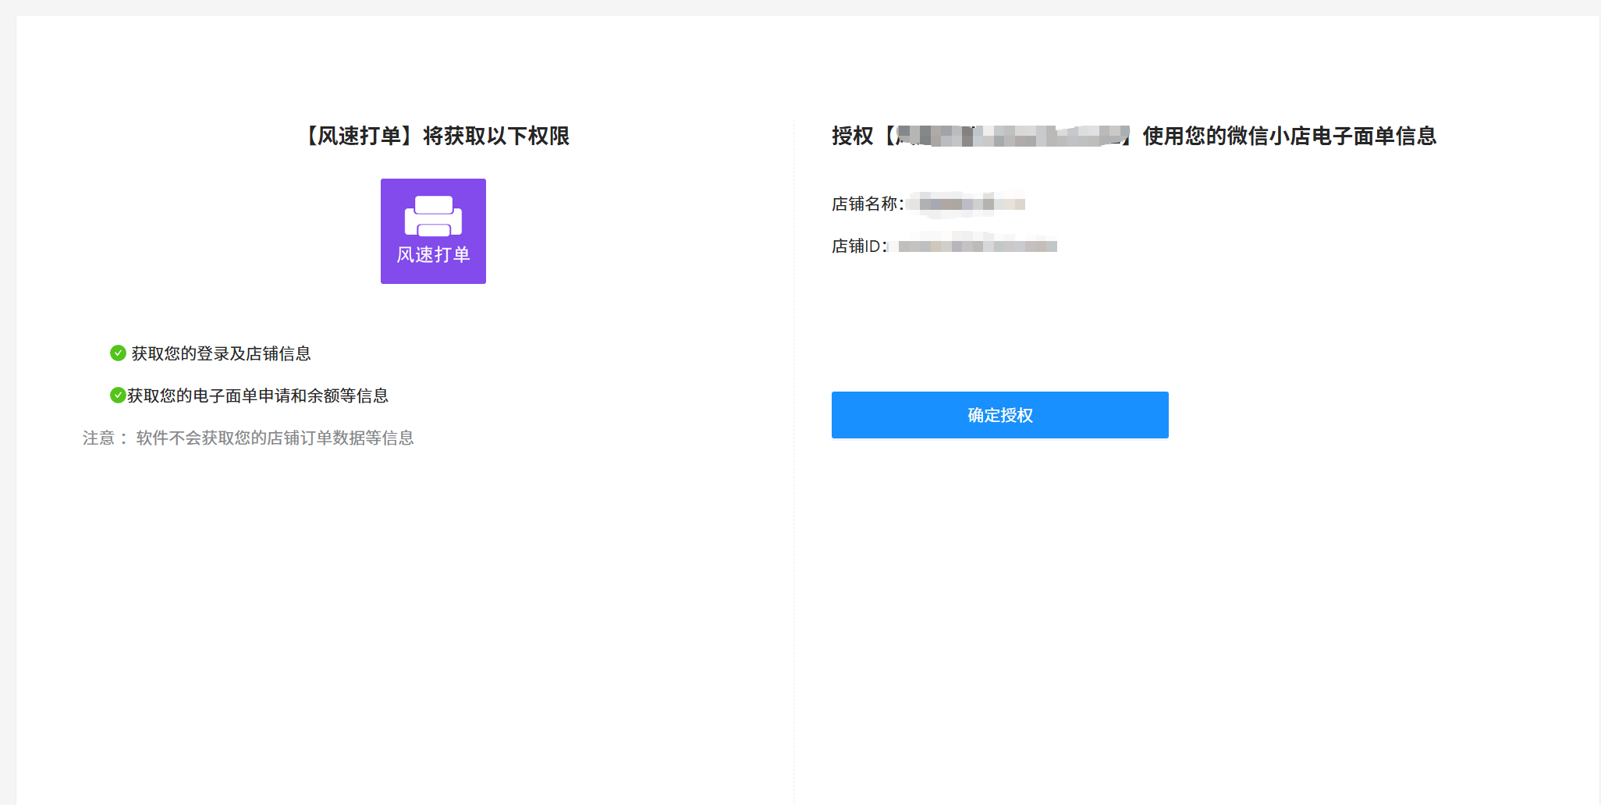Click the blurred store ID value

point(978,246)
